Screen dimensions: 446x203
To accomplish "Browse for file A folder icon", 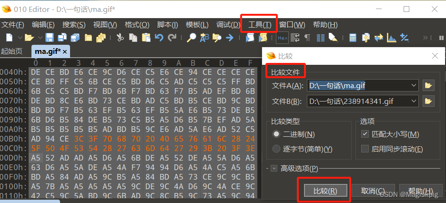I will (428, 86).
